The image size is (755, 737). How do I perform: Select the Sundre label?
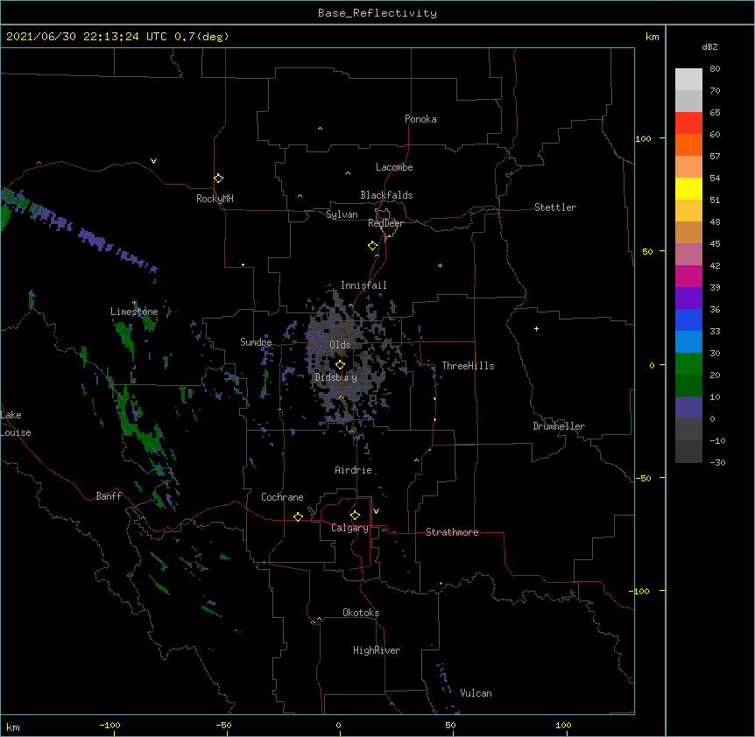pos(256,342)
